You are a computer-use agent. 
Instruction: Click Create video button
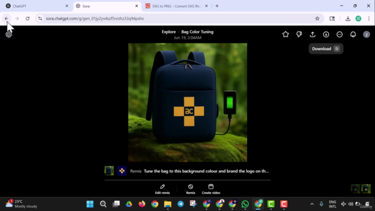tap(211, 189)
